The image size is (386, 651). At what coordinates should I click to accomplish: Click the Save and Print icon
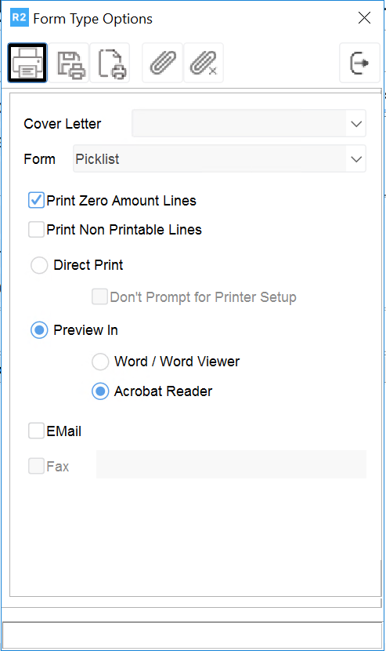coord(69,63)
